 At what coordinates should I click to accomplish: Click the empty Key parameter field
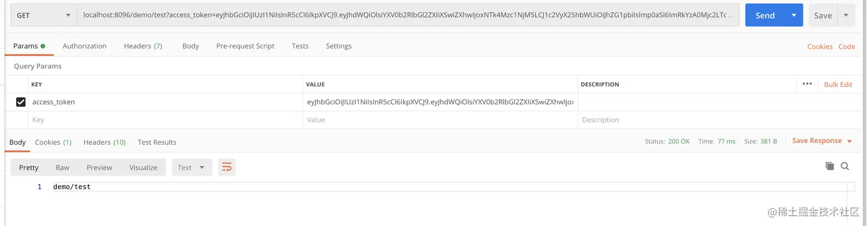[x=165, y=120]
